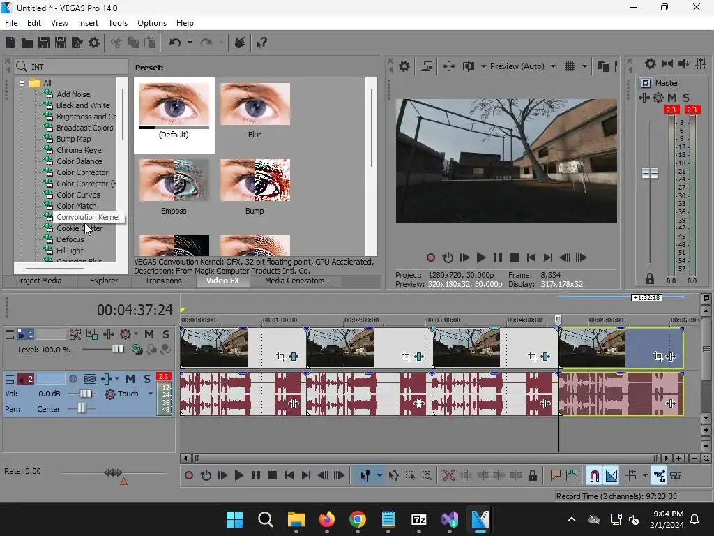Open a project with the folder icon

click(x=27, y=43)
